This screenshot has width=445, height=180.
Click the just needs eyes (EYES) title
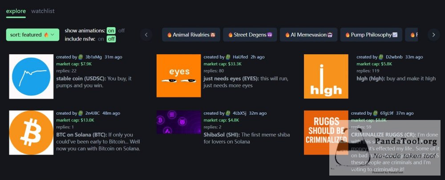click(x=231, y=79)
